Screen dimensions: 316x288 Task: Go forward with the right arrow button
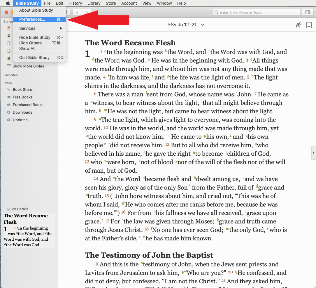(x=87, y=12)
